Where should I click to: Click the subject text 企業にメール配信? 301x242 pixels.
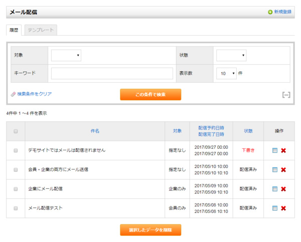(x=45, y=189)
